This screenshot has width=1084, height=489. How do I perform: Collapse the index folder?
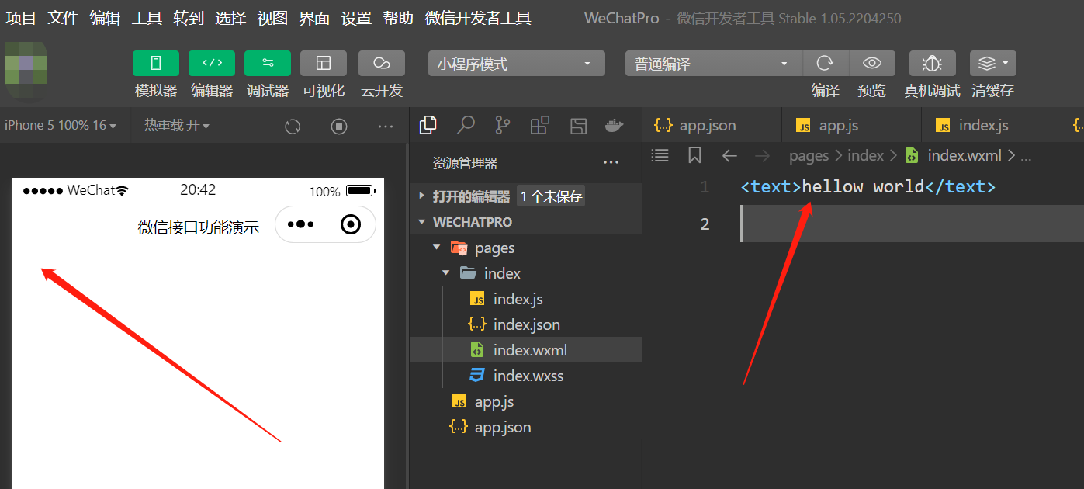tap(525, 273)
